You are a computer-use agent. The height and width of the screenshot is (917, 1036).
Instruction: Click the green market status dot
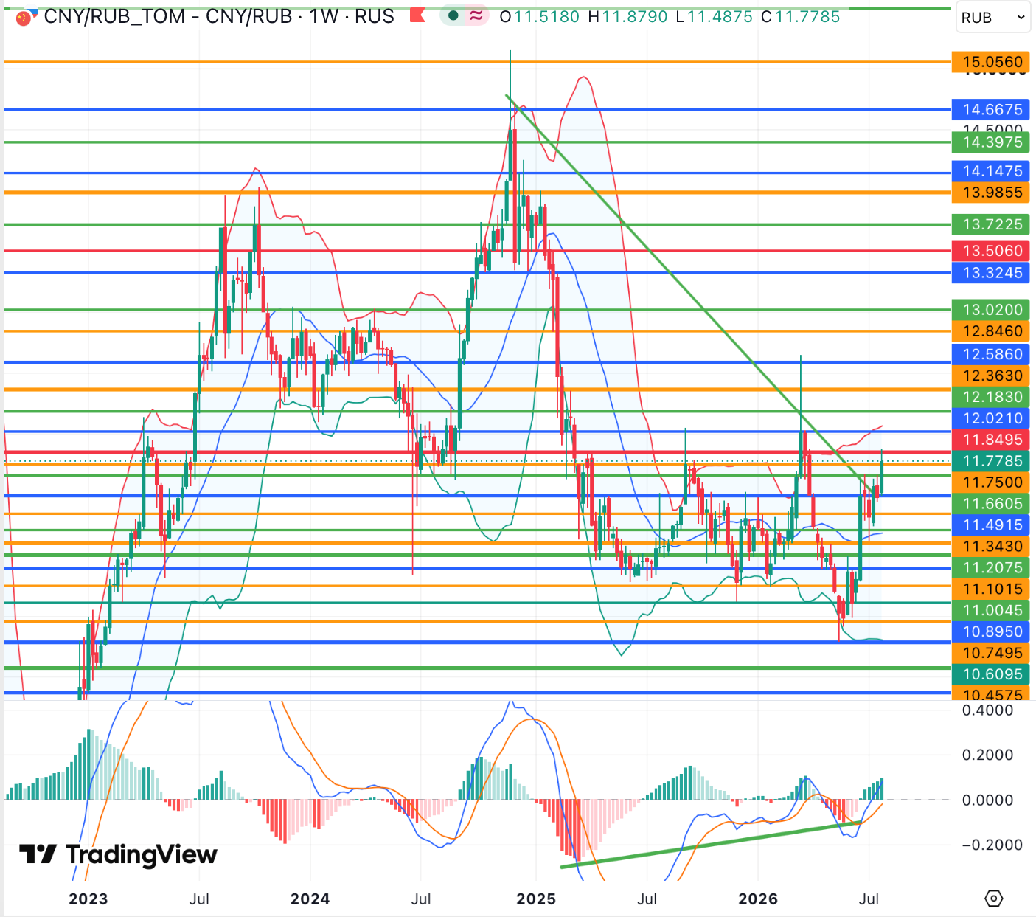(453, 15)
